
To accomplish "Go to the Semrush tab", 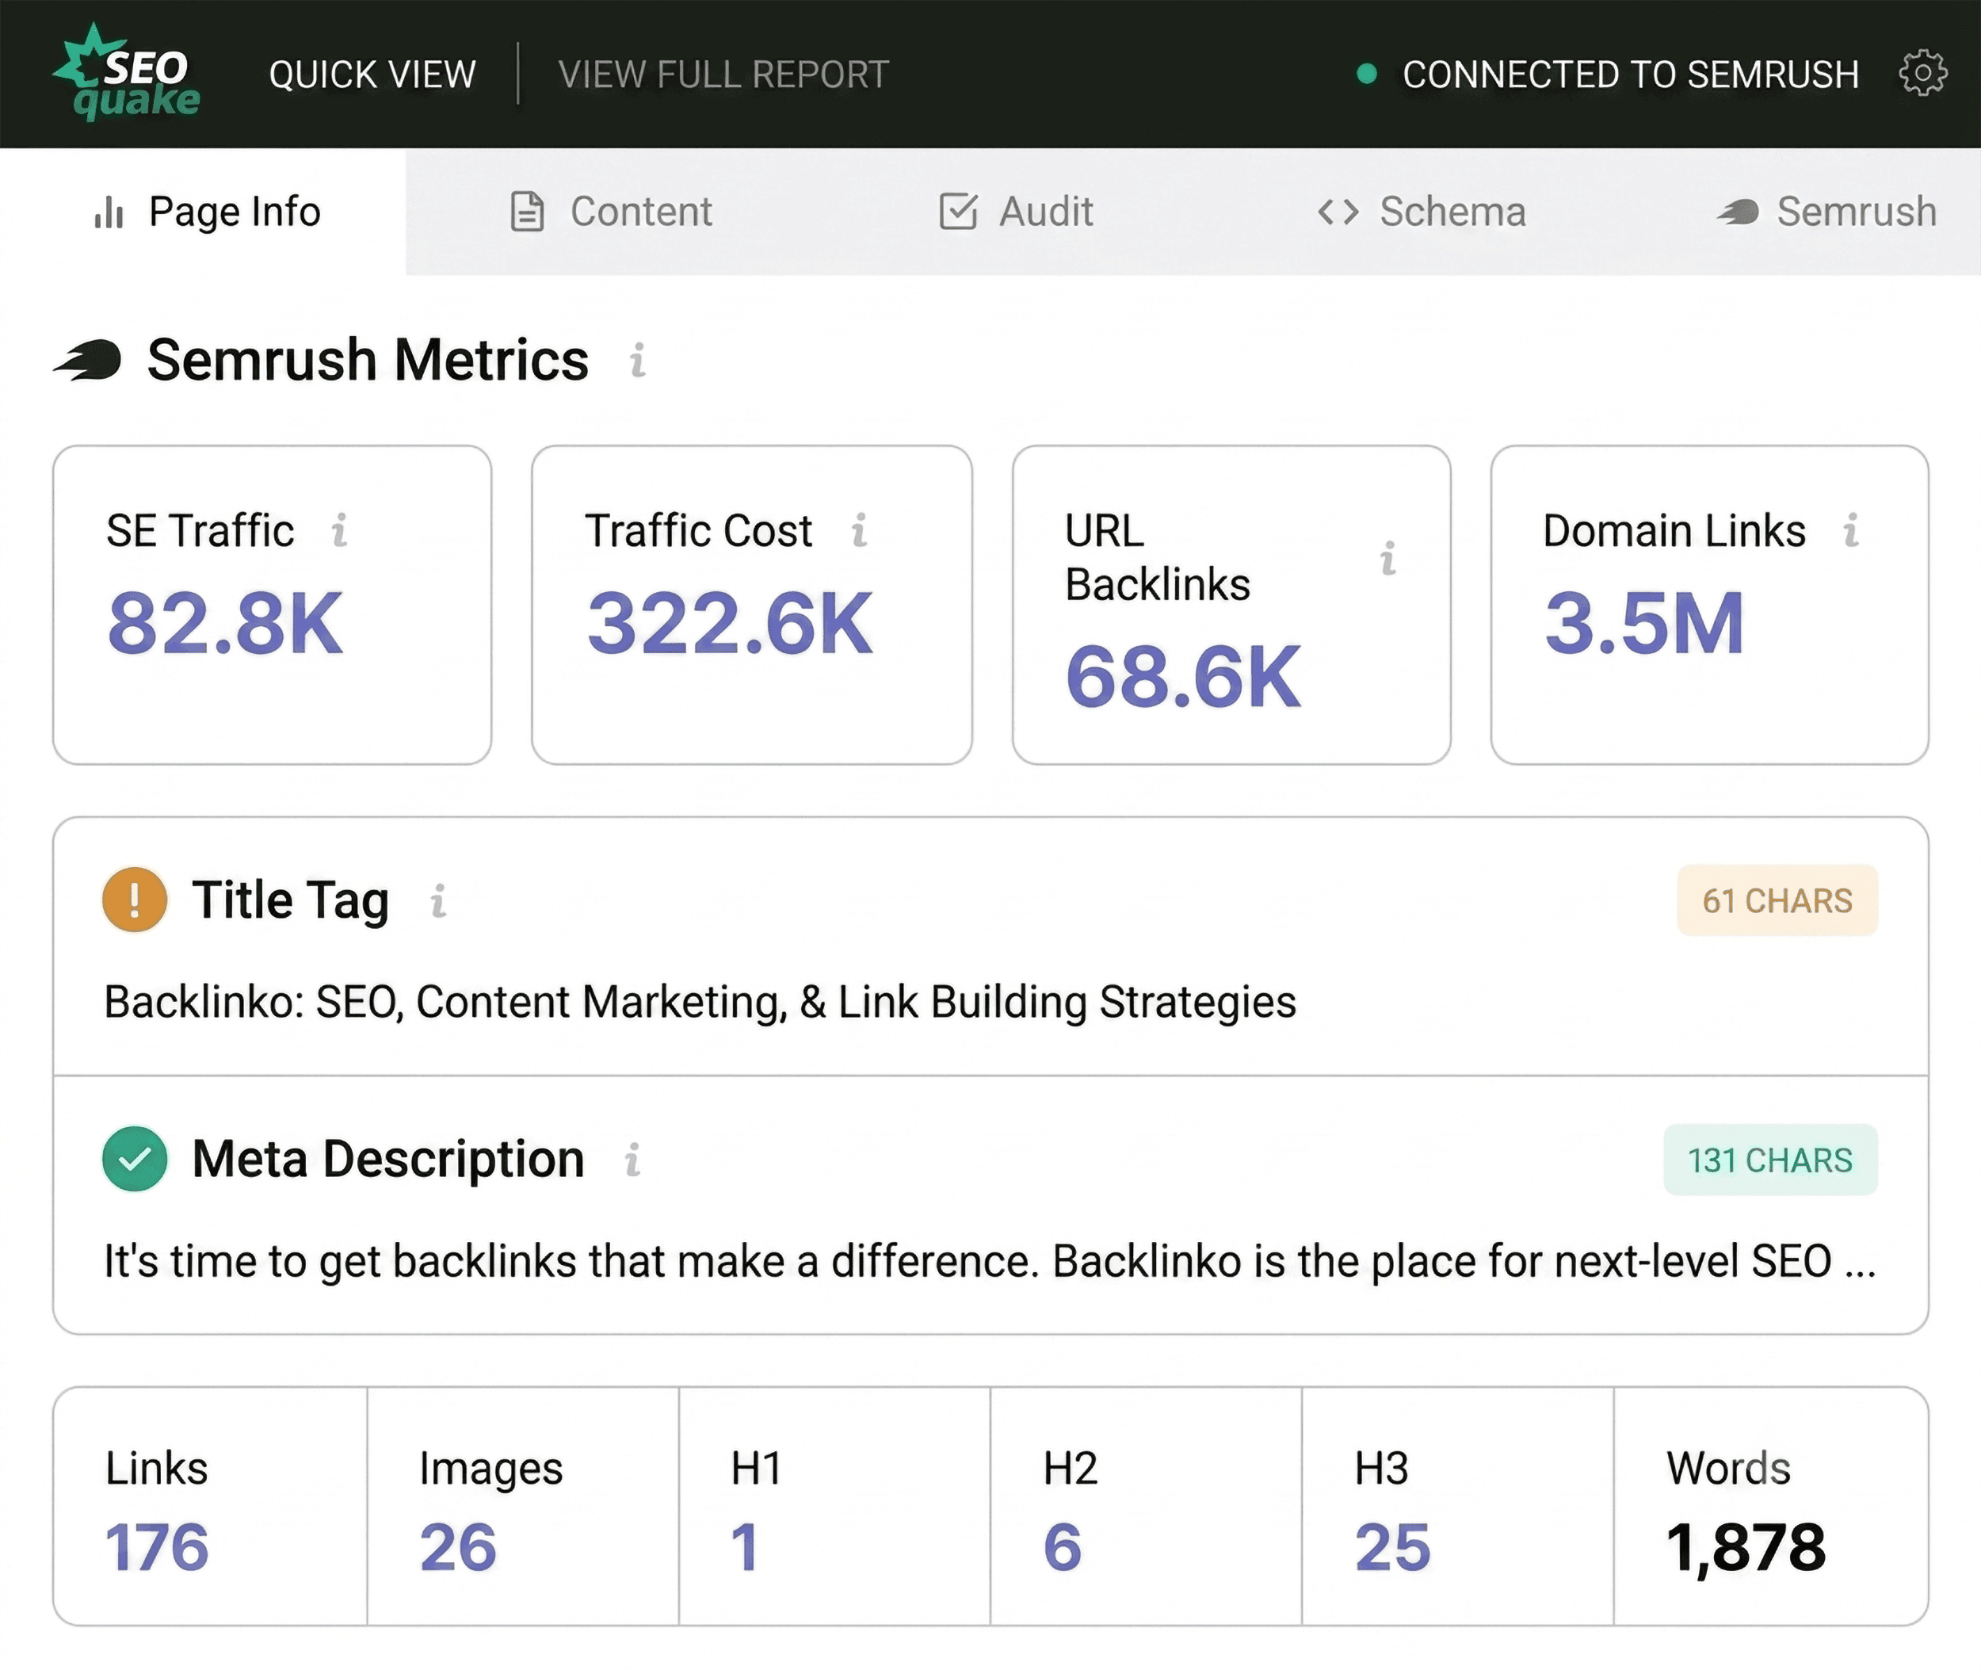I will tap(1826, 211).
